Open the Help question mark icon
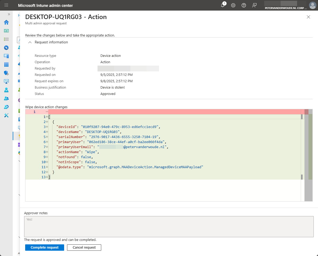The image size is (318, 256). point(244,5)
